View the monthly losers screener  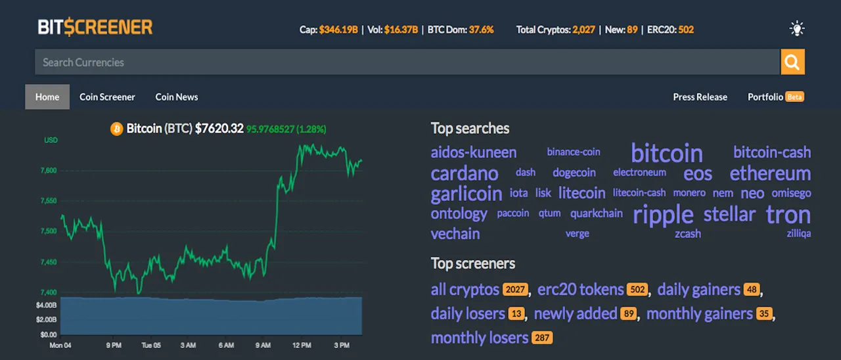(x=480, y=338)
